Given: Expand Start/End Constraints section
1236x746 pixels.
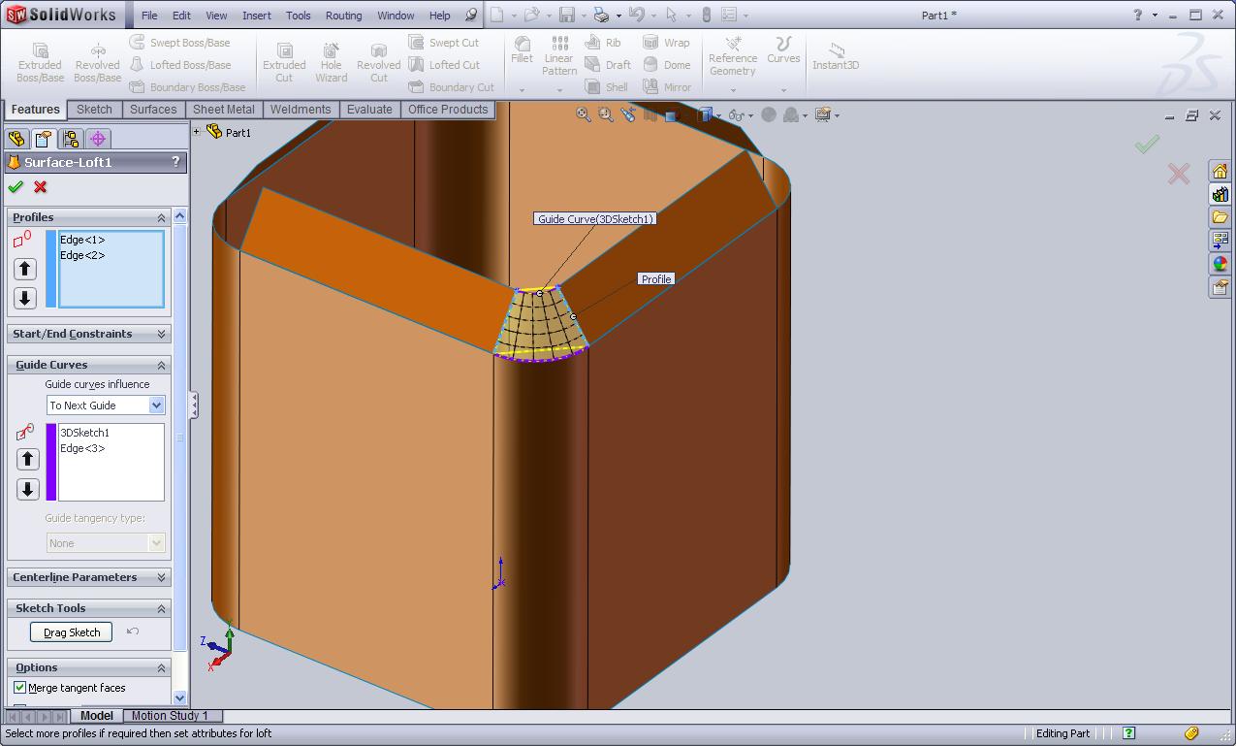Looking at the screenshot, I should [x=162, y=334].
